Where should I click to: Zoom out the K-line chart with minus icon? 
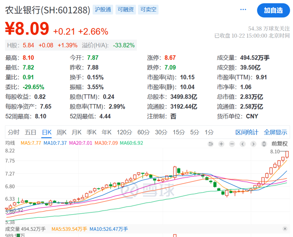(232, 144)
